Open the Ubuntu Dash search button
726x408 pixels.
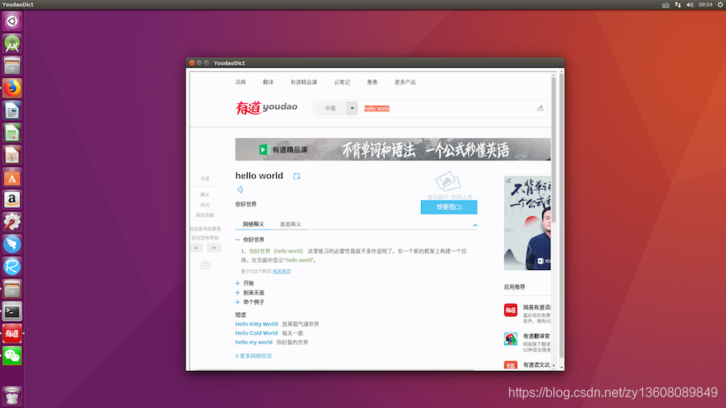coord(12,21)
